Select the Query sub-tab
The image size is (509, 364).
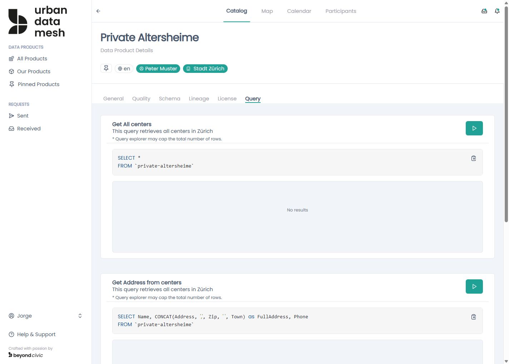point(253,99)
